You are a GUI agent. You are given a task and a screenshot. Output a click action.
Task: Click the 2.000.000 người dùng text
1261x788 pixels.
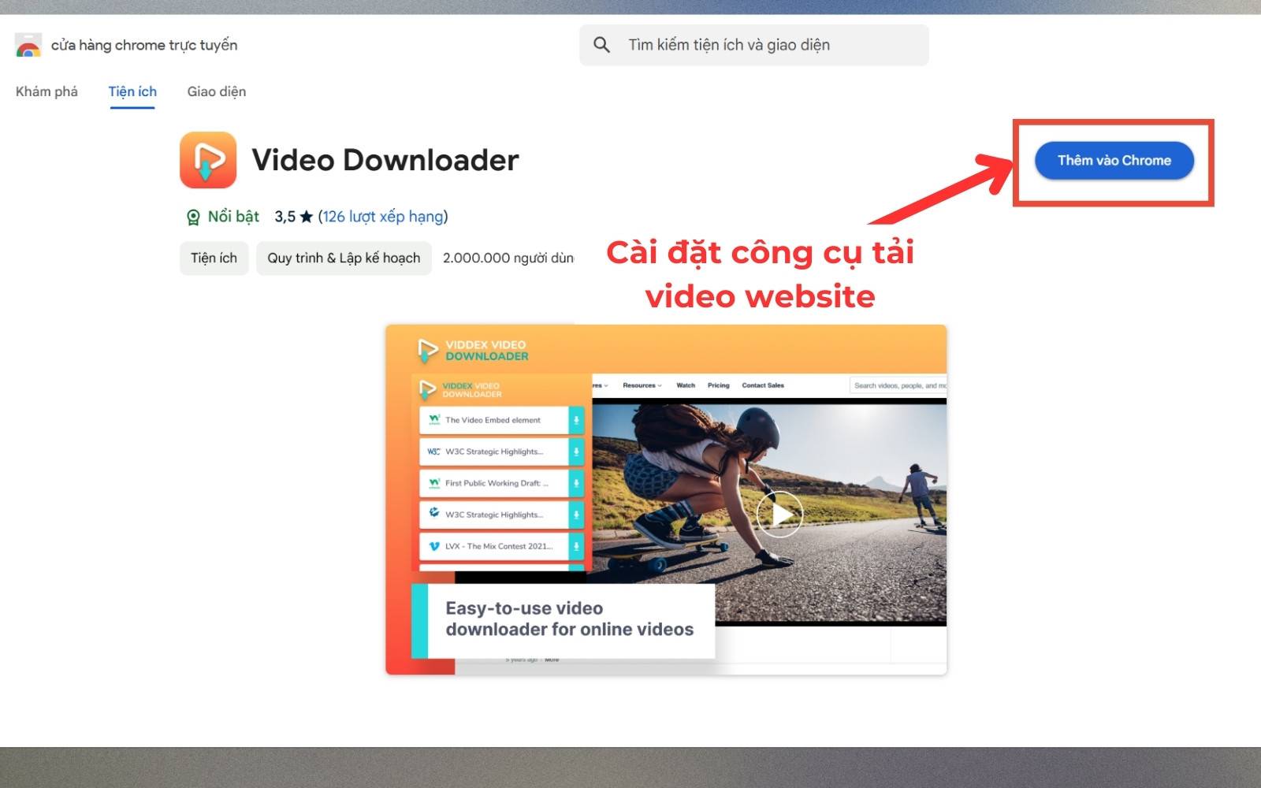pyautogui.click(x=508, y=258)
